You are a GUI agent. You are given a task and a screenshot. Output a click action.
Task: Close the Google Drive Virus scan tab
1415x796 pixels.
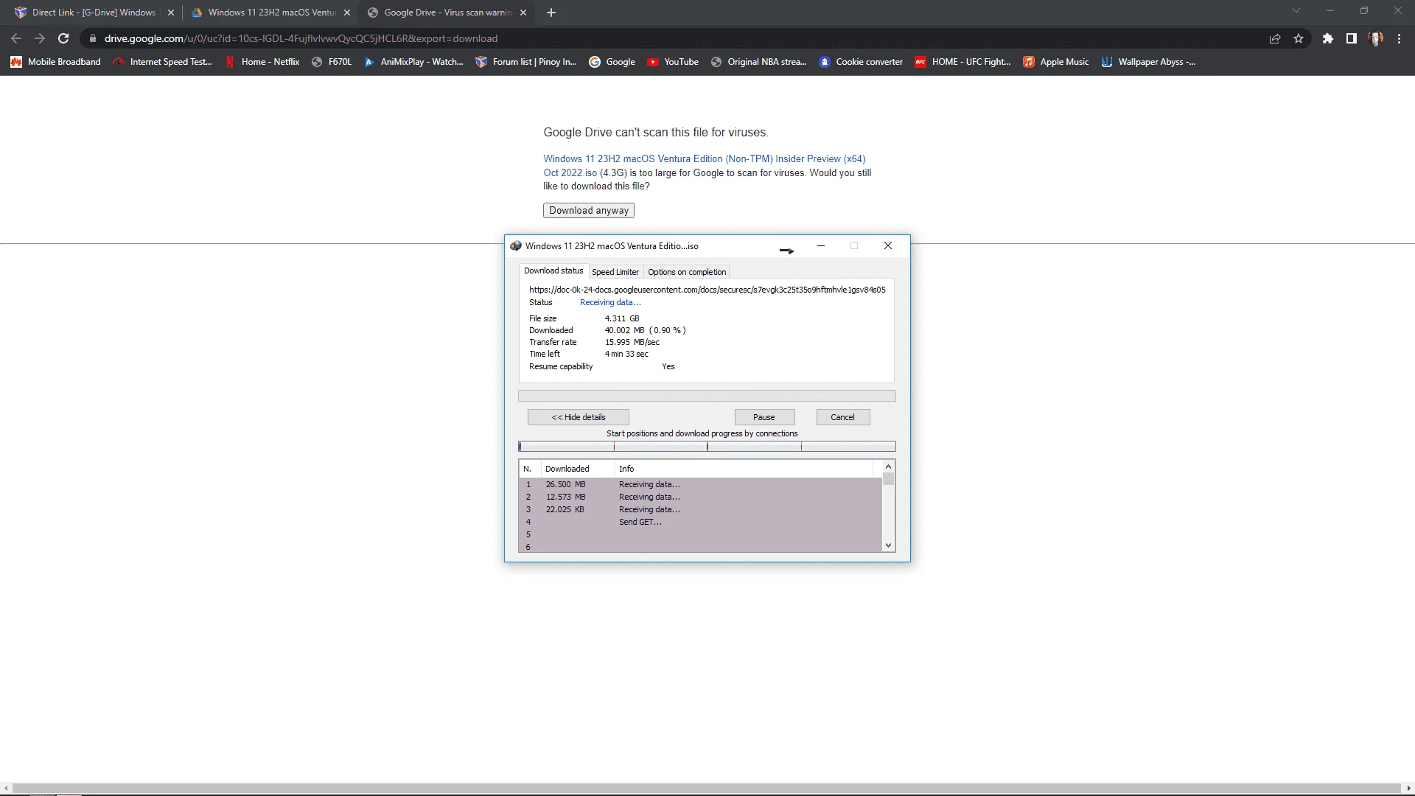tap(523, 13)
